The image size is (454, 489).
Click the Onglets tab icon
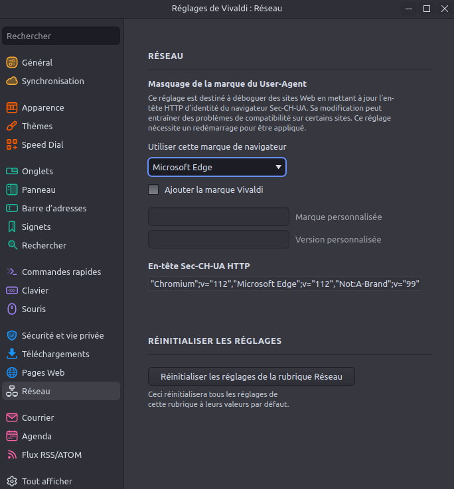pos(12,171)
